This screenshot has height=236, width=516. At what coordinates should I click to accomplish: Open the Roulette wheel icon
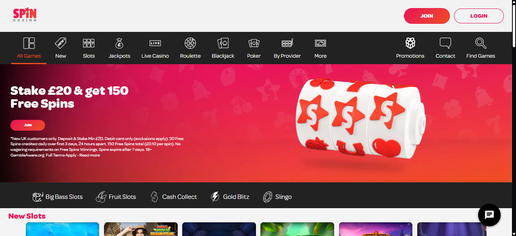pyautogui.click(x=190, y=43)
